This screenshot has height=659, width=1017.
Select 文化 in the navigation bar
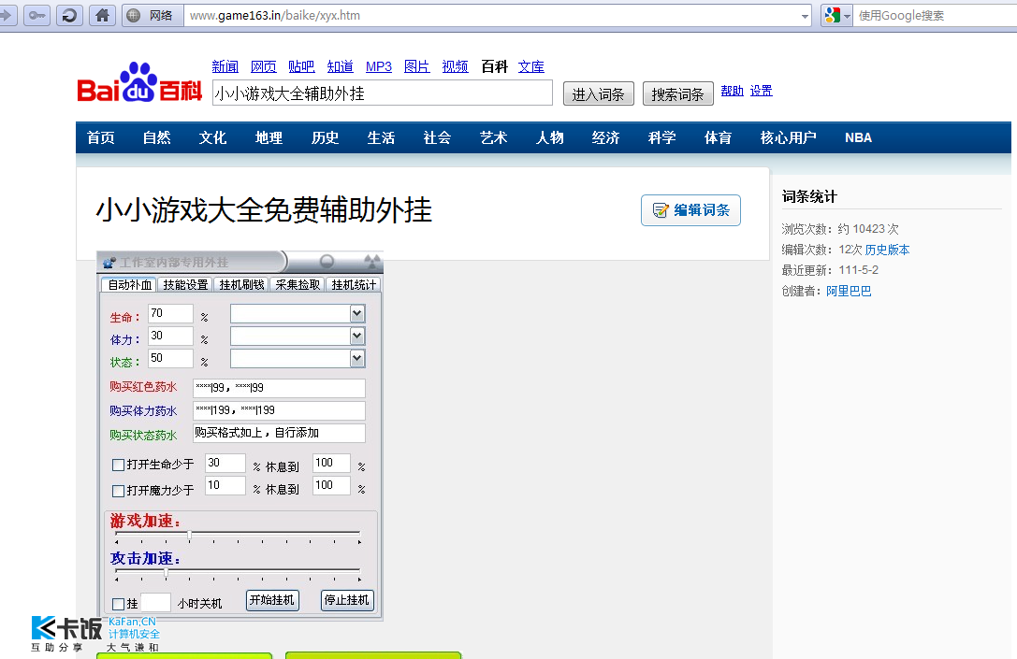(x=212, y=137)
